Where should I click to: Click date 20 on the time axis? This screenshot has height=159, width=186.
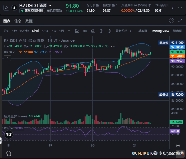pyautogui.click(x=92, y=145)
